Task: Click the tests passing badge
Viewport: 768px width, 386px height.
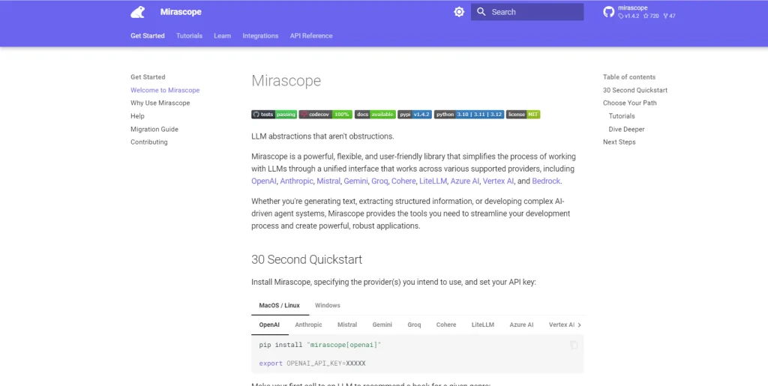Action: (274, 115)
